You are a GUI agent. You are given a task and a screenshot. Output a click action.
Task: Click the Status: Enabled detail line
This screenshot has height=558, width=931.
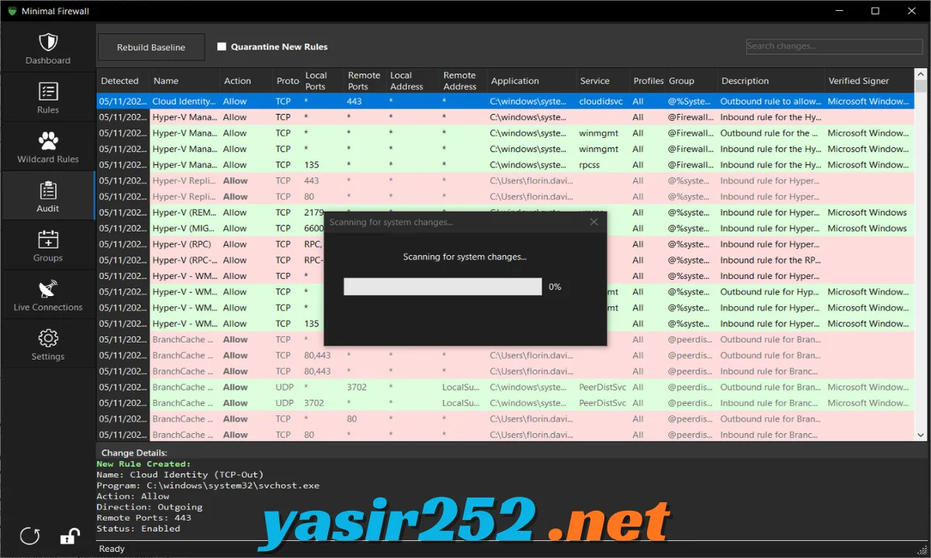coord(138,529)
